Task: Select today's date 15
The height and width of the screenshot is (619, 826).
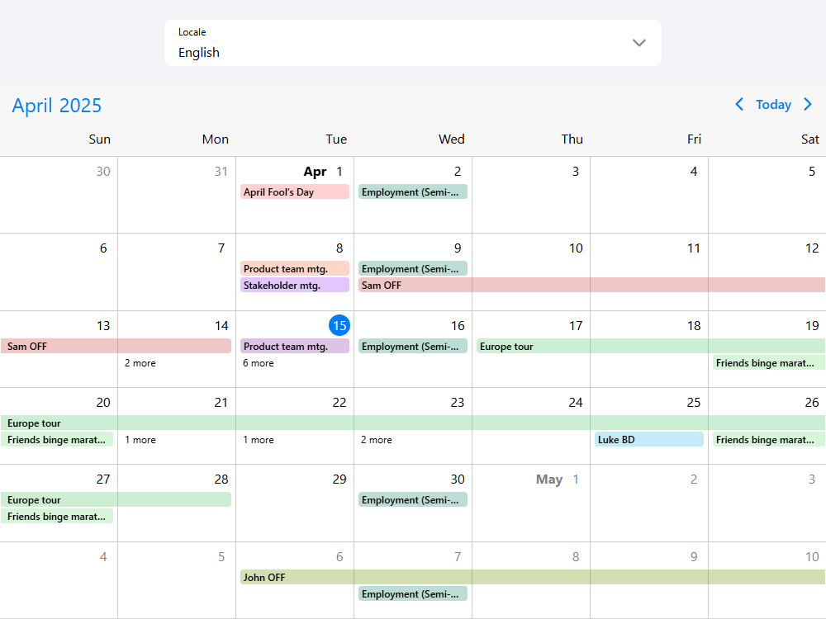Action: coord(339,325)
